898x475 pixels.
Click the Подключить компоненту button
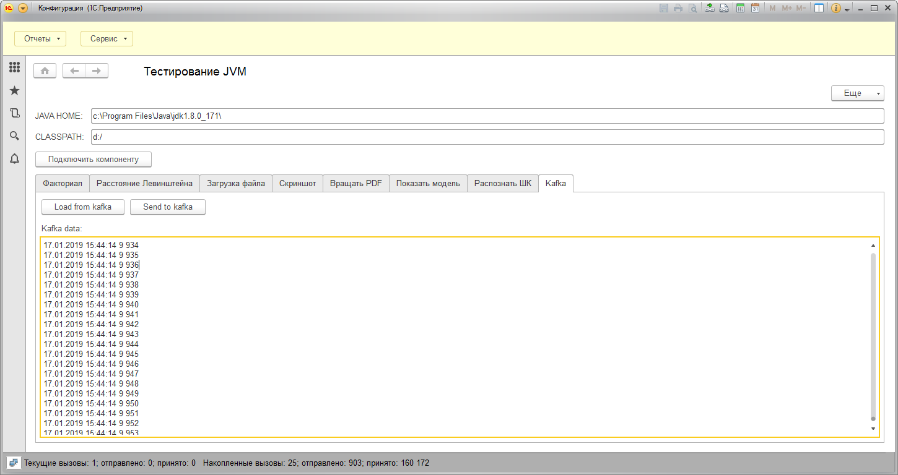click(x=94, y=159)
